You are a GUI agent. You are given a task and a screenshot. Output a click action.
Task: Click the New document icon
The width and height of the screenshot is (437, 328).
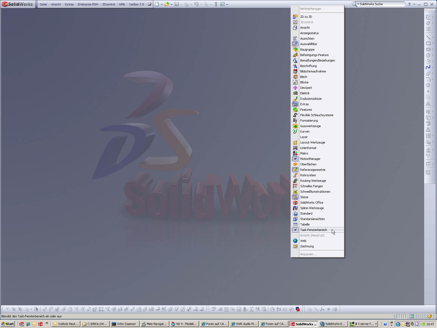coord(157,4)
